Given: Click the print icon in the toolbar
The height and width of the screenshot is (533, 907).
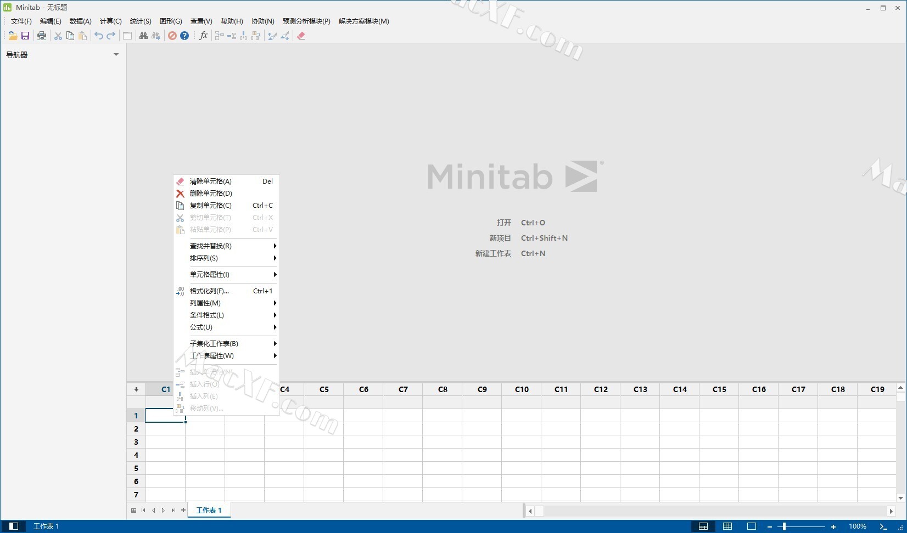Looking at the screenshot, I should (42, 36).
